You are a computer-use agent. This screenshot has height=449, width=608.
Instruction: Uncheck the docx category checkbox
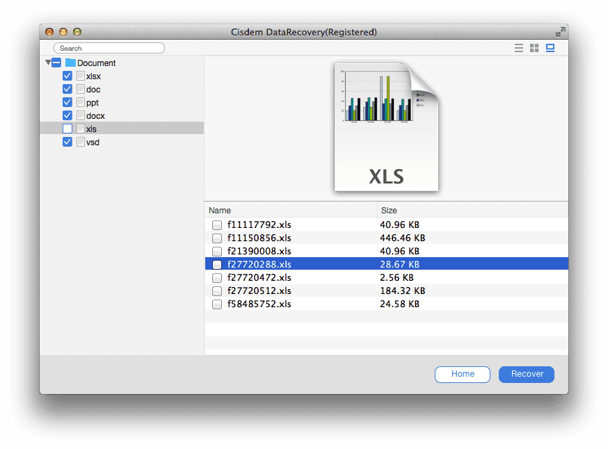67,115
